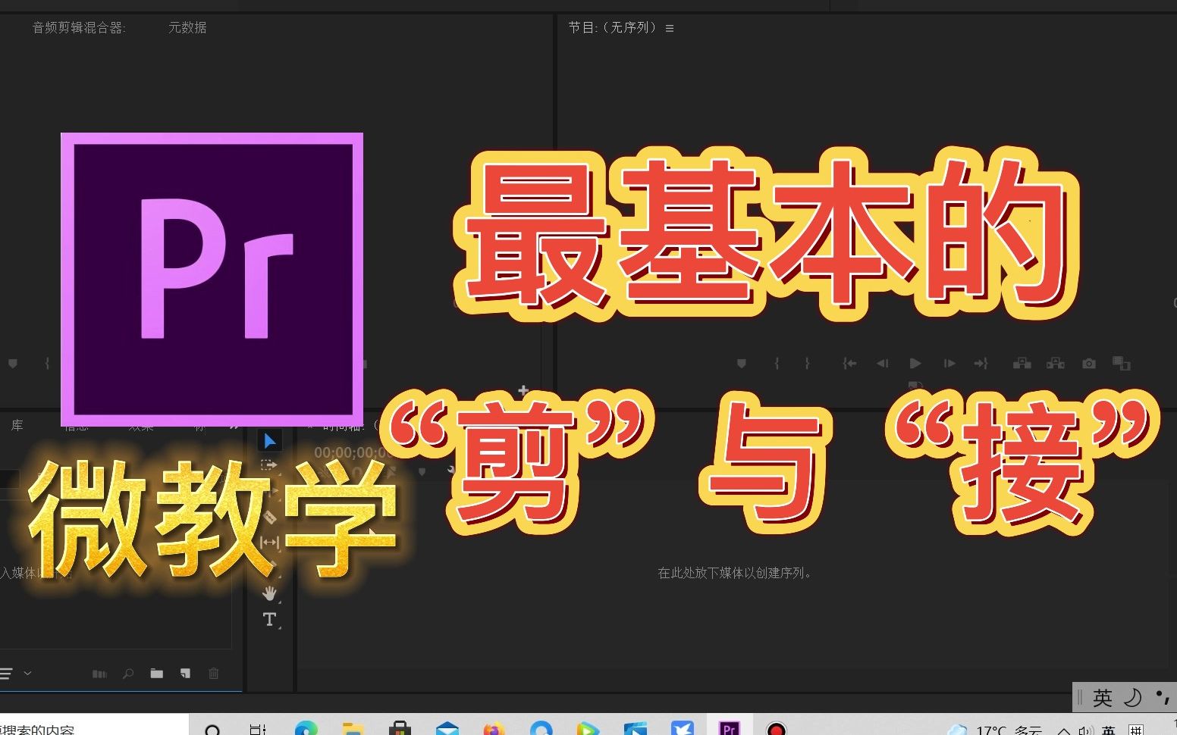Click the Extract button
Screen dimensions: 1177x735
pyautogui.click(x=1055, y=364)
